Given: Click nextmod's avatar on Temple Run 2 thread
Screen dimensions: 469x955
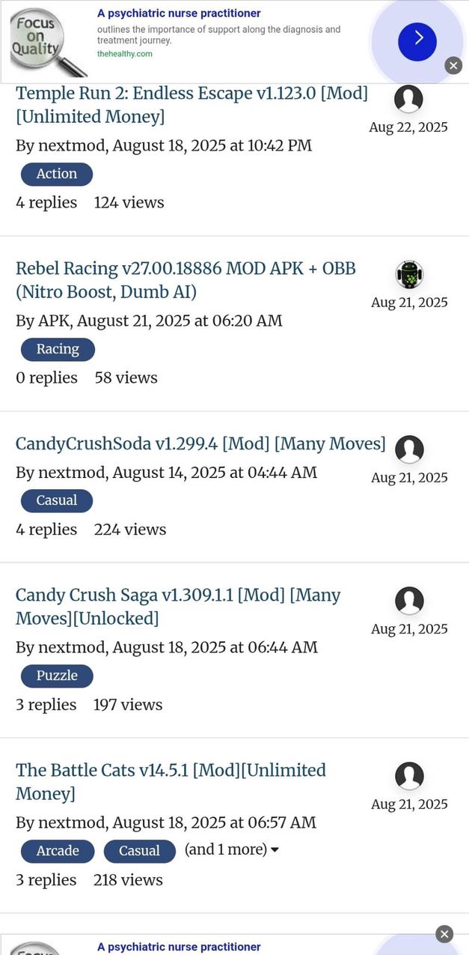Looking at the screenshot, I should coord(408,99).
